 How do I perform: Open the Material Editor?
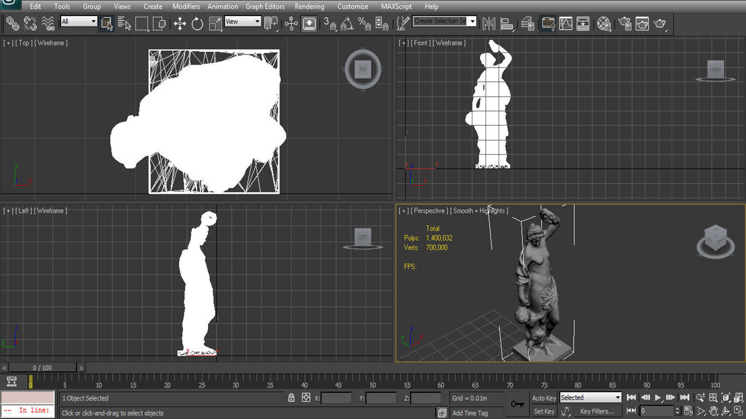604,24
